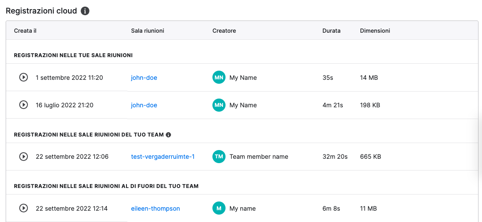Click the TM avatar of Team member name

(x=219, y=157)
